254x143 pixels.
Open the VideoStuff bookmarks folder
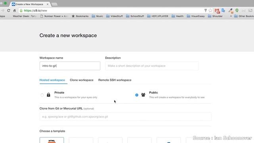point(115,16)
